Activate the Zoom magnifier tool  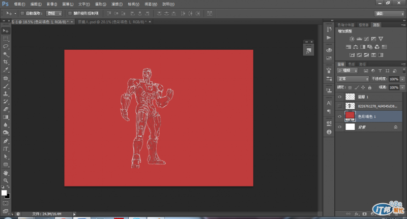point(6,181)
